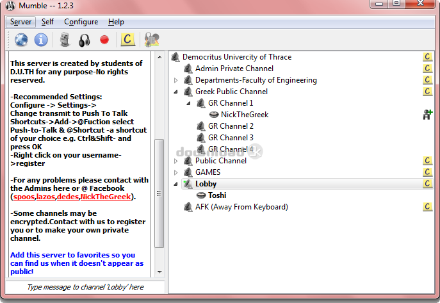Start recording with the red record button
The height and width of the screenshot is (303, 440).
point(104,40)
